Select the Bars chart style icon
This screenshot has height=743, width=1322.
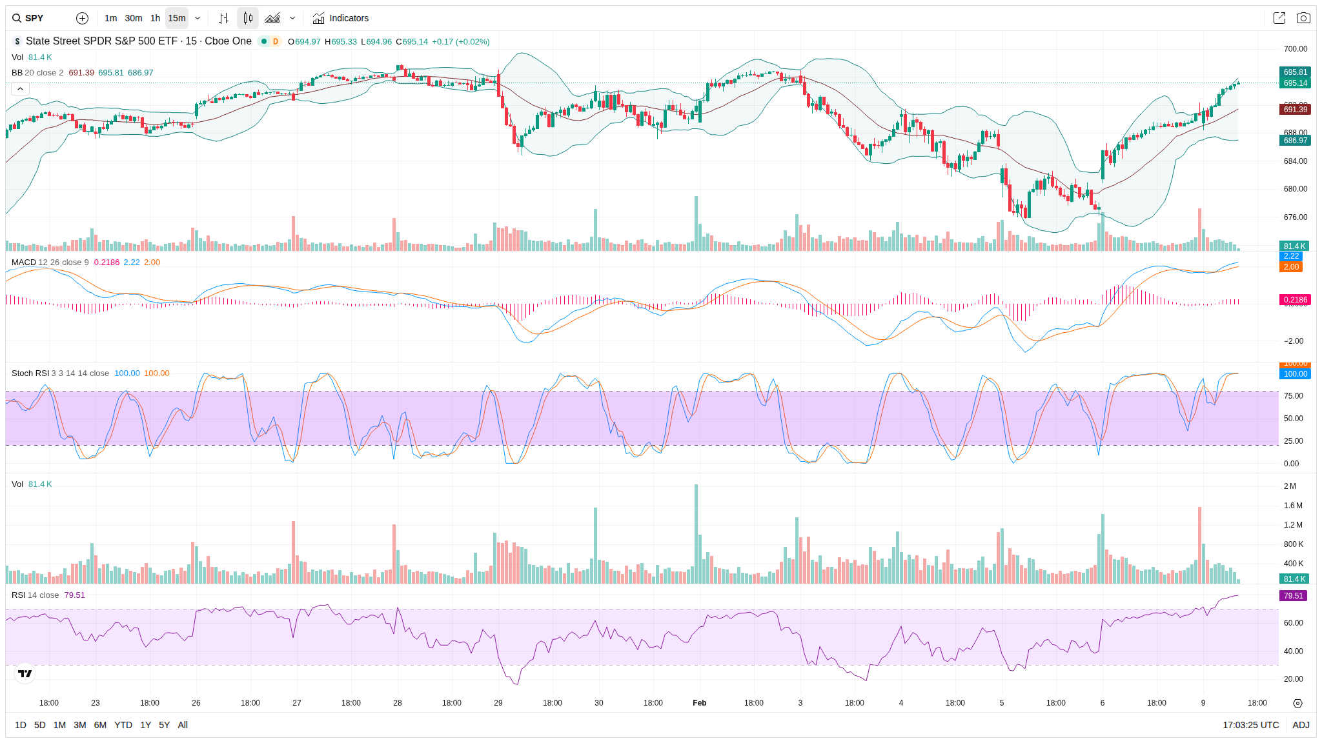[x=223, y=18]
